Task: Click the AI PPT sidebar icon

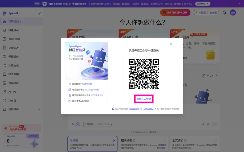Action: tap(5, 92)
